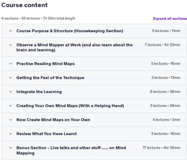The image size is (187, 160).
Task: Expand chevron for Course Purpose & Structure section
Action: pyautogui.click(x=11, y=31)
